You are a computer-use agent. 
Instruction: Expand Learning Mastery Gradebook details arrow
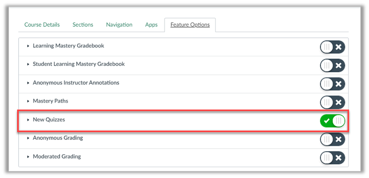click(29, 46)
